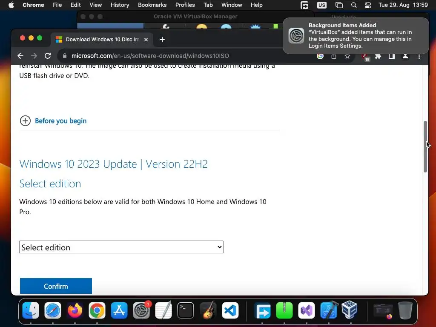This screenshot has width=436, height=327.
Task: Click the Stage Manager menu bar icon
Action: (x=339, y=5)
